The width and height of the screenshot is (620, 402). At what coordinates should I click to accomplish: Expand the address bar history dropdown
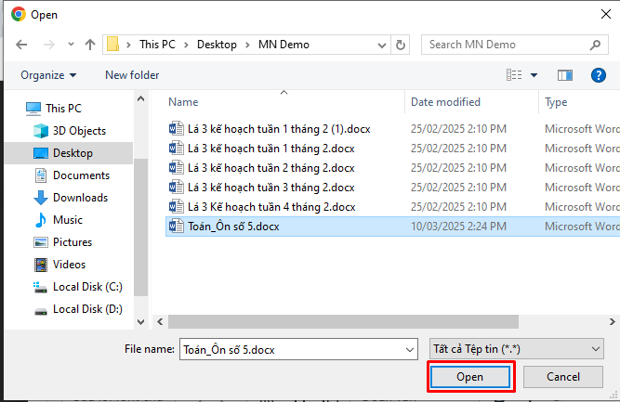(381, 45)
